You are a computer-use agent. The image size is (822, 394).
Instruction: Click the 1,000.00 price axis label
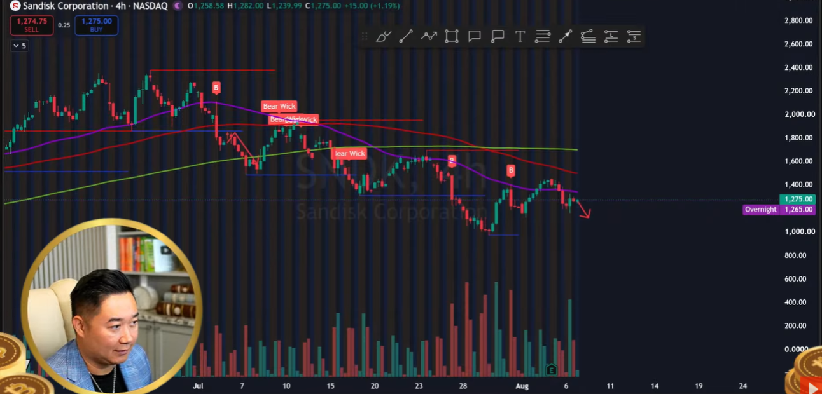pos(798,232)
